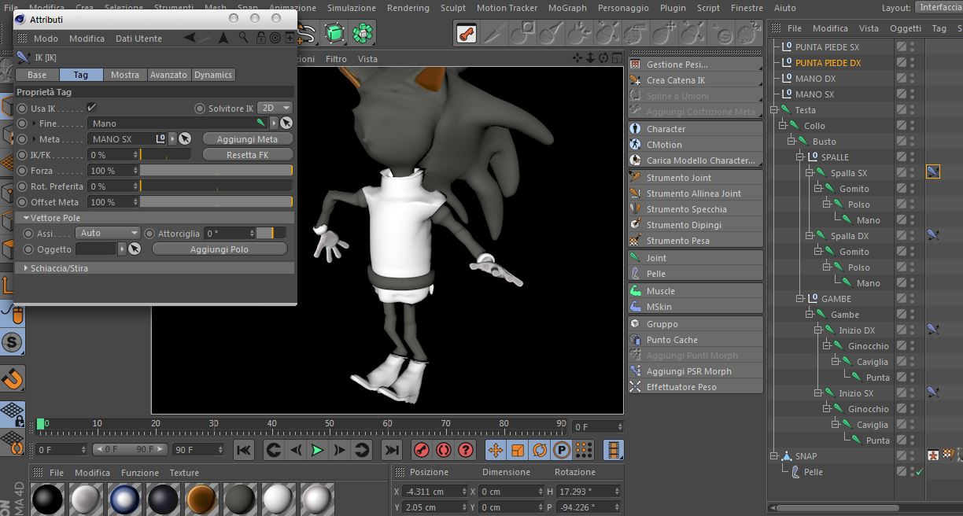This screenshot has width=963, height=516.
Task: Collapse the GAMBE hierarchy node
Action: (x=799, y=299)
